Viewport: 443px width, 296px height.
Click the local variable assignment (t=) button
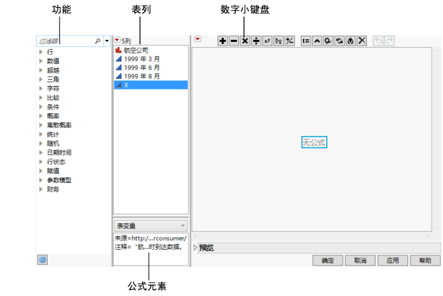pyautogui.click(x=306, y=41)
